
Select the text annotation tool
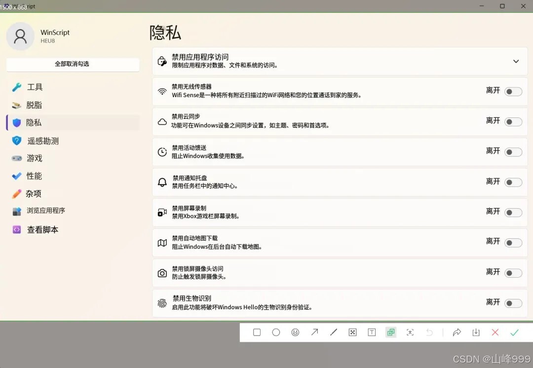[x=372, y=332]
